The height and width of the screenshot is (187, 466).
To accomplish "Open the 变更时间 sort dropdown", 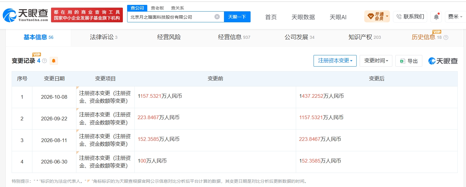I will click(376, 61).
